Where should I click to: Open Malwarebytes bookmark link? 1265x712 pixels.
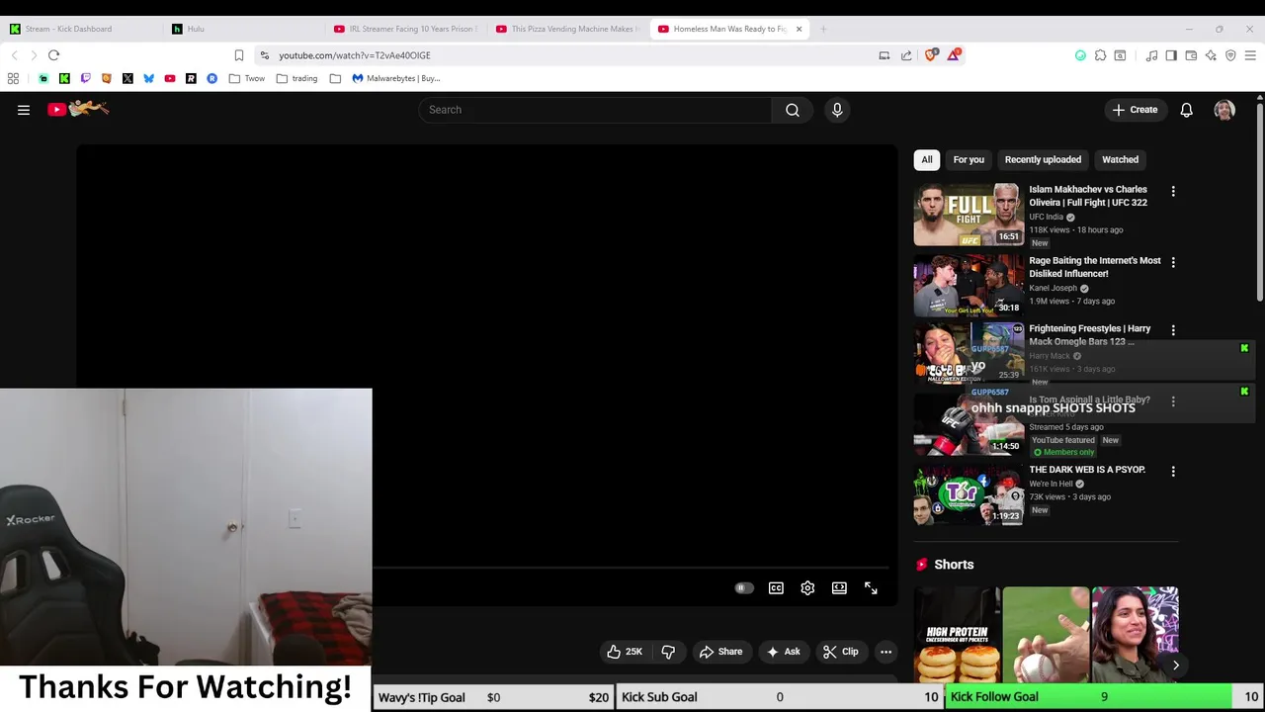(395, 78)
